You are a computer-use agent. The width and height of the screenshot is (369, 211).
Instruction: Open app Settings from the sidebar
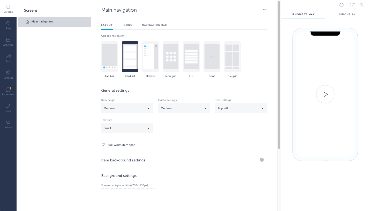click(8, 75)
